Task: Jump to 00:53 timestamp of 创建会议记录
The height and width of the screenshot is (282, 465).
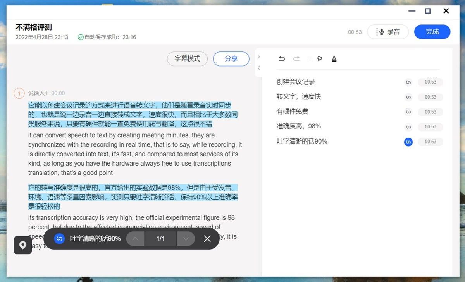Action: 430,82
